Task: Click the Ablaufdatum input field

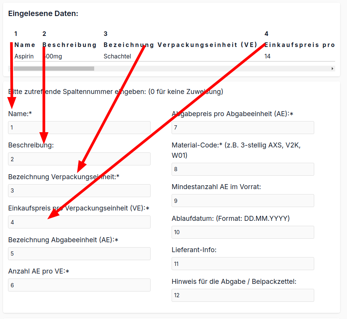Action: (243, 232)
